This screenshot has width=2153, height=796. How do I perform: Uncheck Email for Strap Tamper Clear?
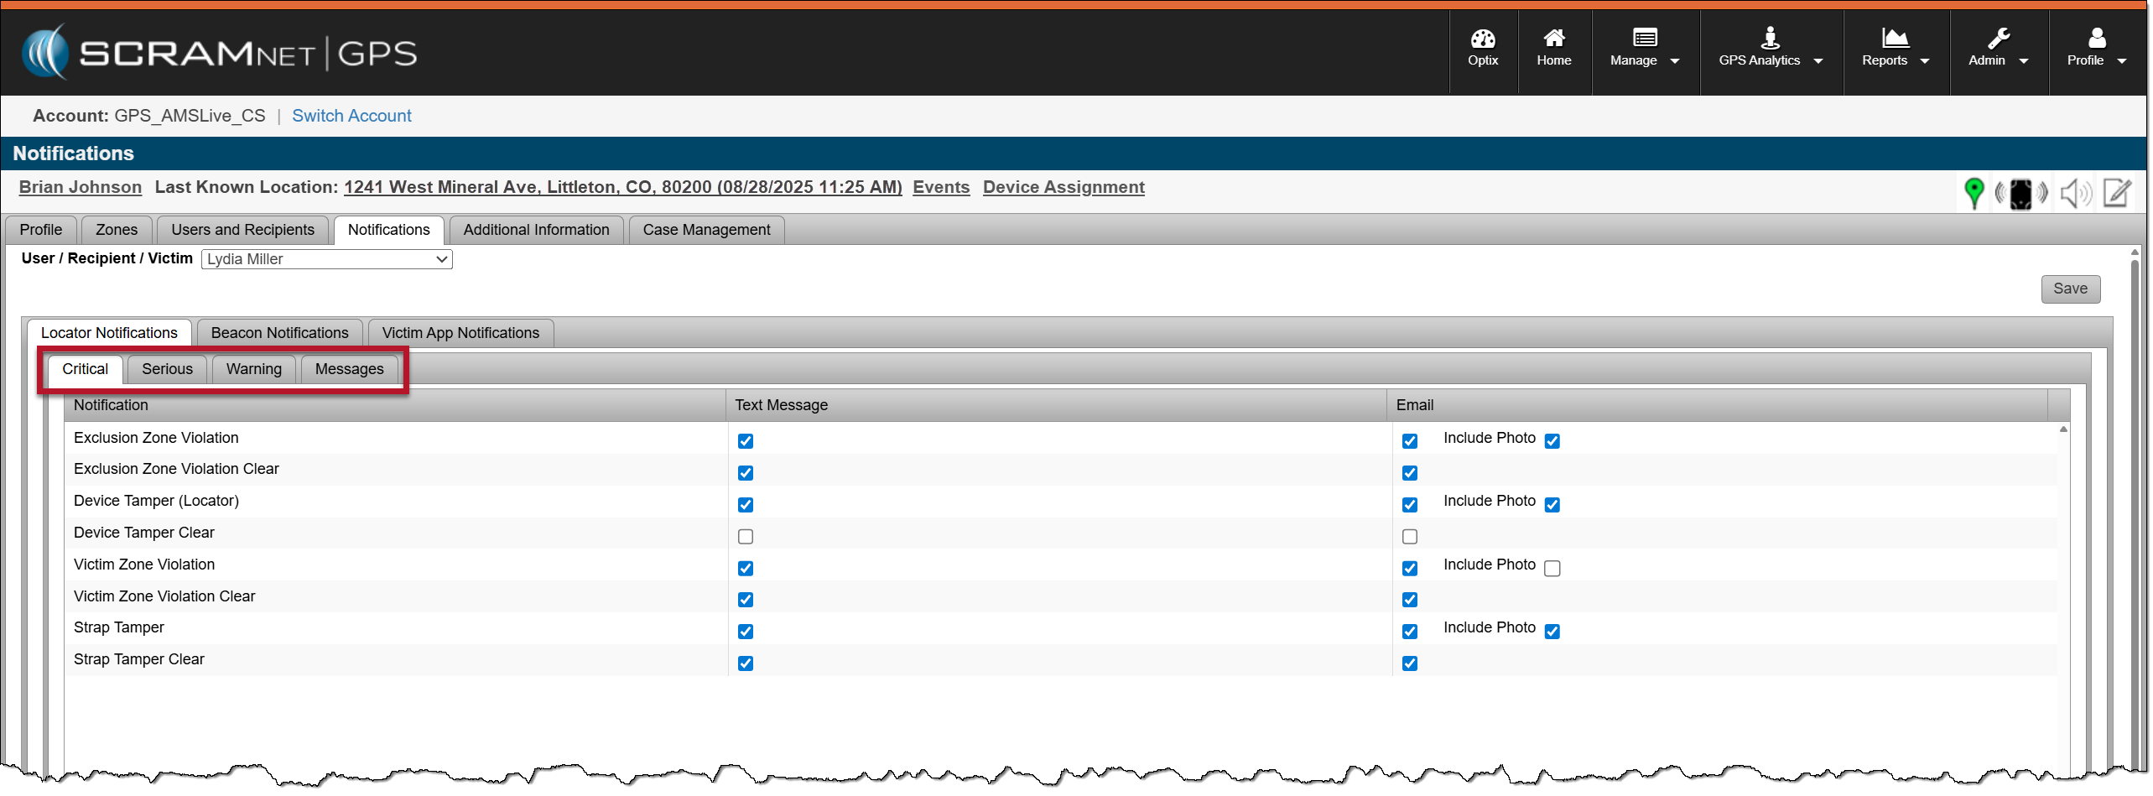click(x=1410, y=663)
